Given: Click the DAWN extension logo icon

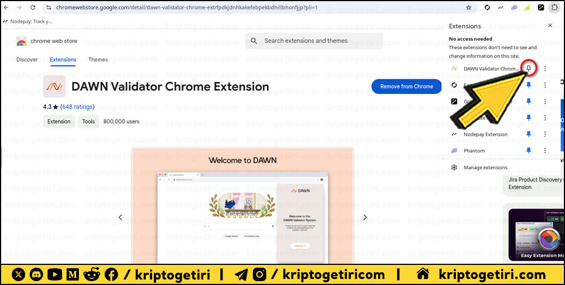Looking at the screenshot, I should point(54,87).
